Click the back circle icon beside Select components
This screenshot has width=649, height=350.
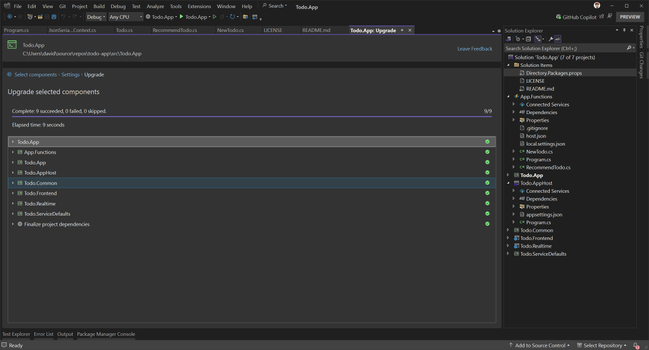coord(9,75)
